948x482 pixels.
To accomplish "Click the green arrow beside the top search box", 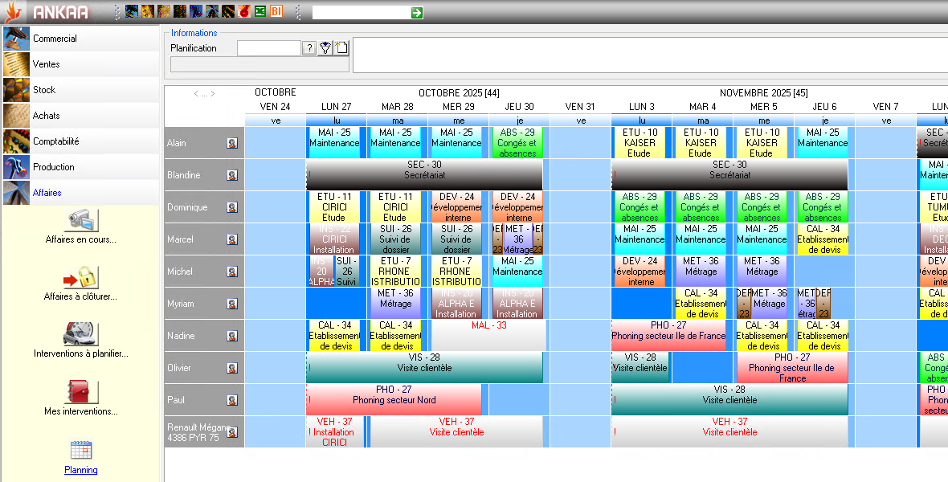I will (x=417, y=13).
